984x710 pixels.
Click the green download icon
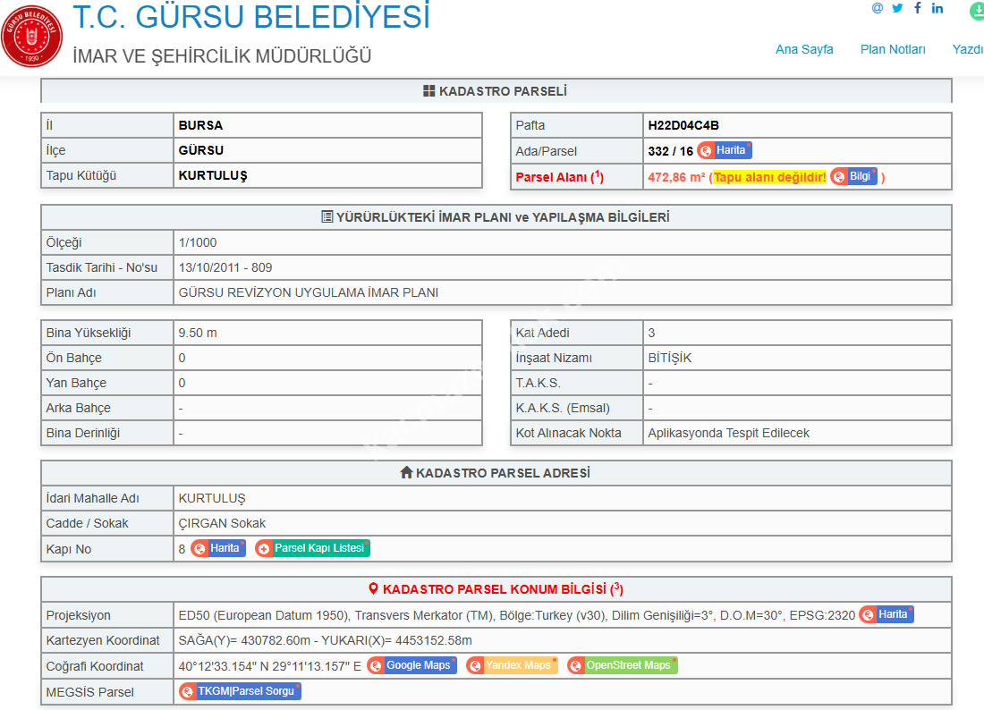coord(976,12)
